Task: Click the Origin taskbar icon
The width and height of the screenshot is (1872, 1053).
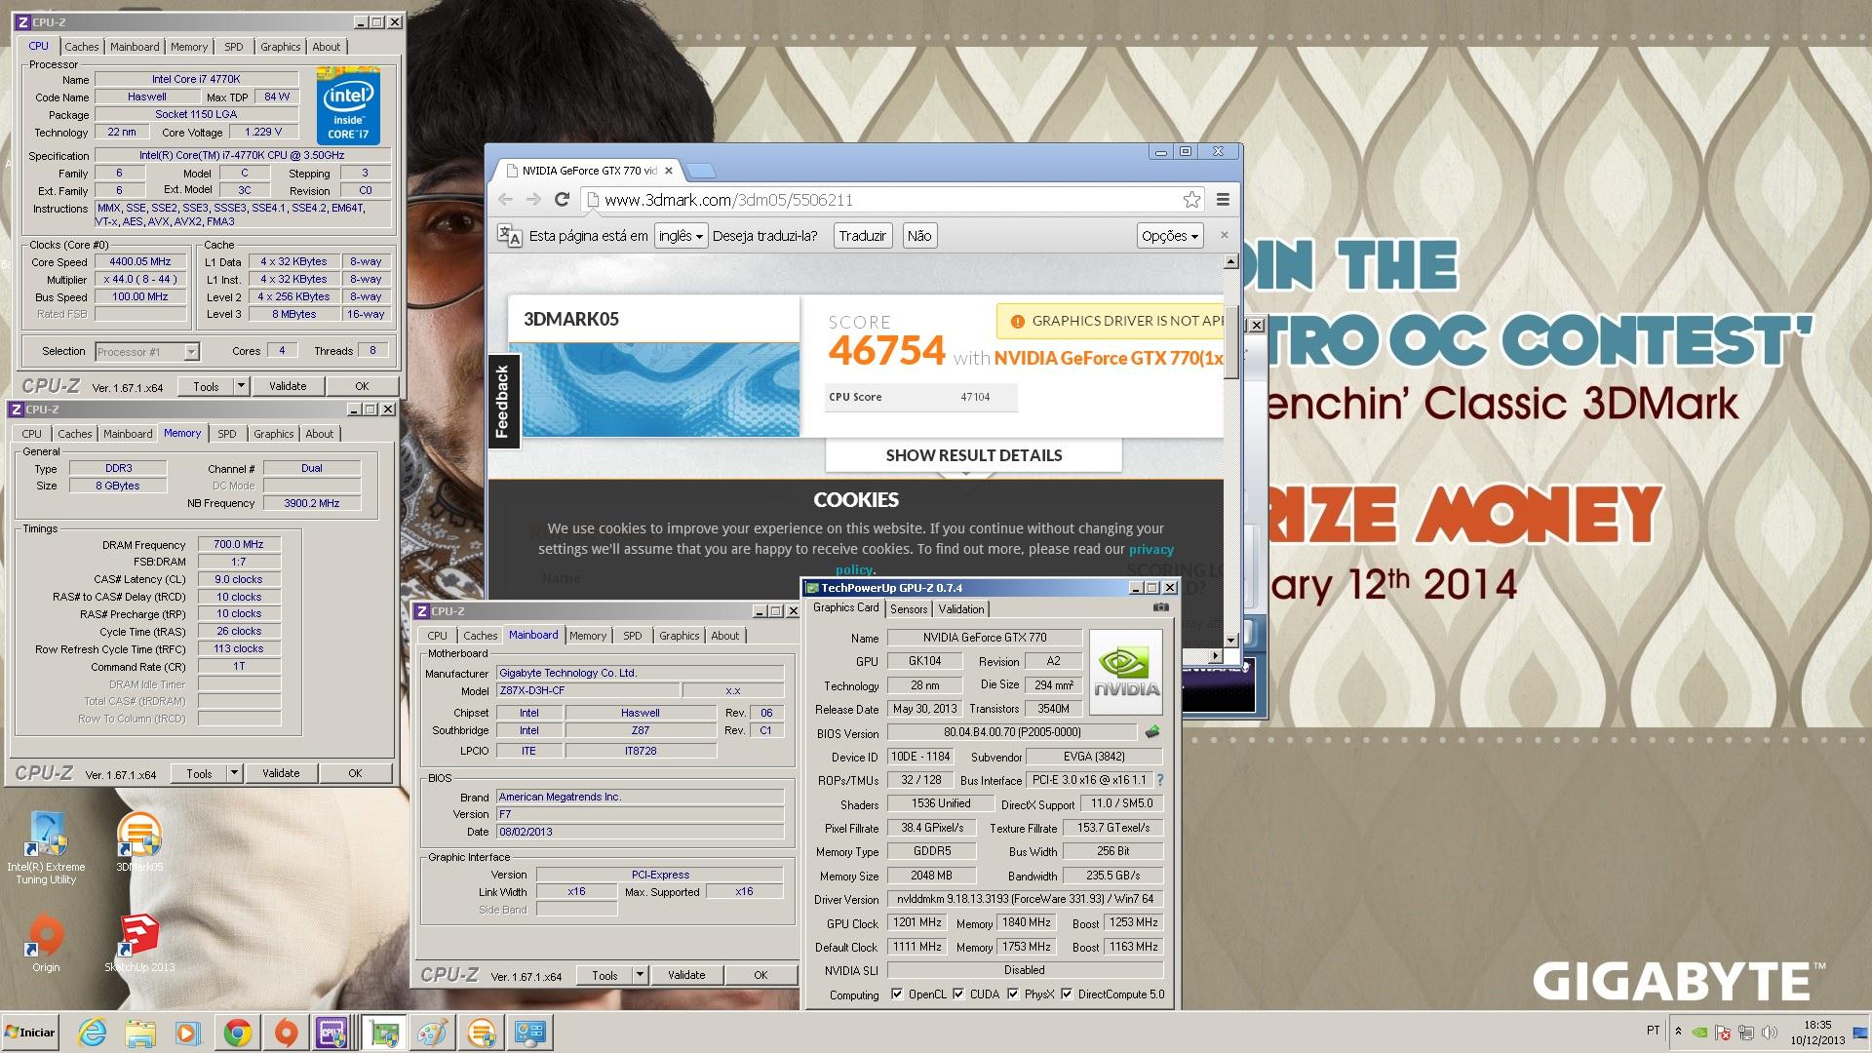Action: click(286, 1033)
